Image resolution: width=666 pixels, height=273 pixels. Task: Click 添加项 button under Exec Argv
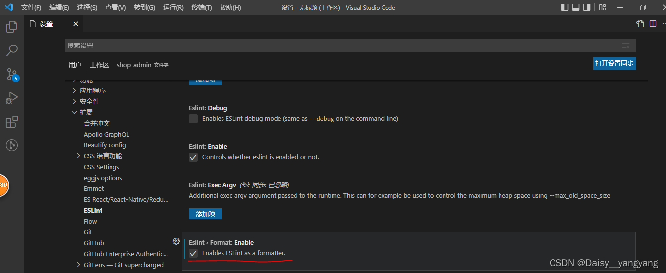coord(205,214)
